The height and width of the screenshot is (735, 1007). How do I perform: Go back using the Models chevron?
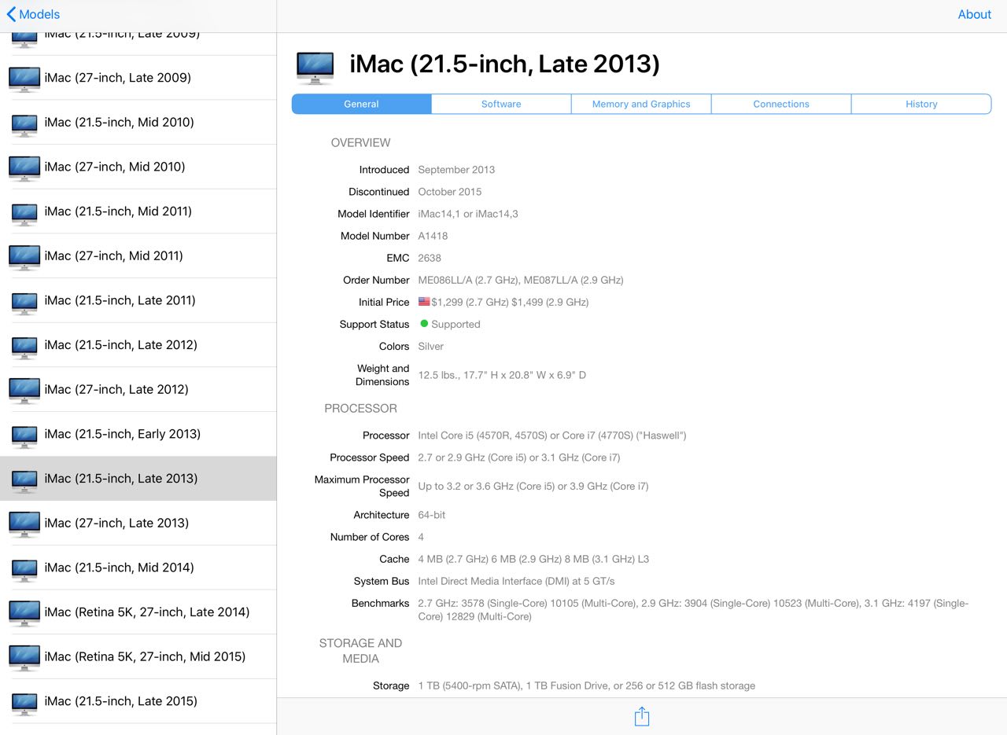(33, 14)
